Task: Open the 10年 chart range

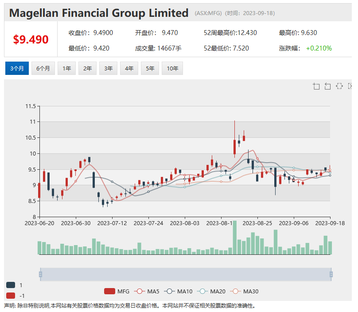Action: click(172, 68)
